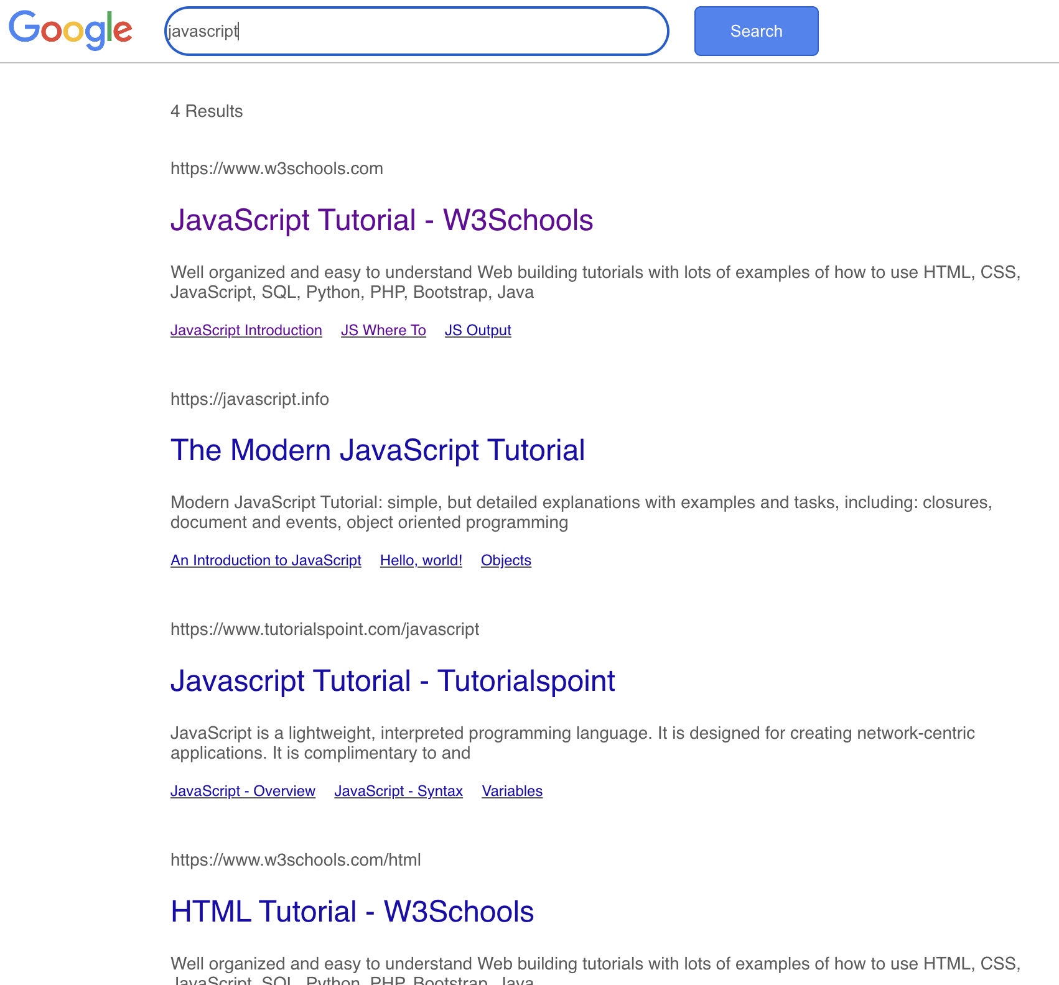The image size is (1059, 985).
Task: Open the Objects sublink
Action: [506, 560]
